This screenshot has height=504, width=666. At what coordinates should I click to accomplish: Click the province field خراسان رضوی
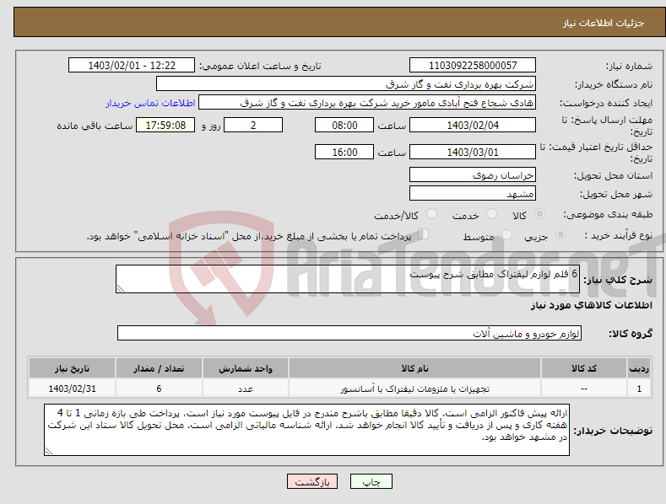pyautogui.click(x=473, y=174)
